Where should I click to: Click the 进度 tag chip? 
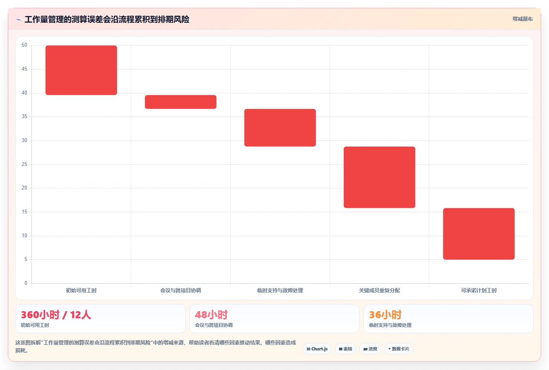[x=370, y=349]
